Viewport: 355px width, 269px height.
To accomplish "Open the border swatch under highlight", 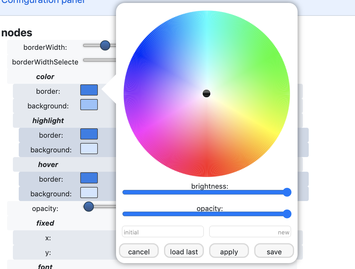I will (x=89, y=134).
